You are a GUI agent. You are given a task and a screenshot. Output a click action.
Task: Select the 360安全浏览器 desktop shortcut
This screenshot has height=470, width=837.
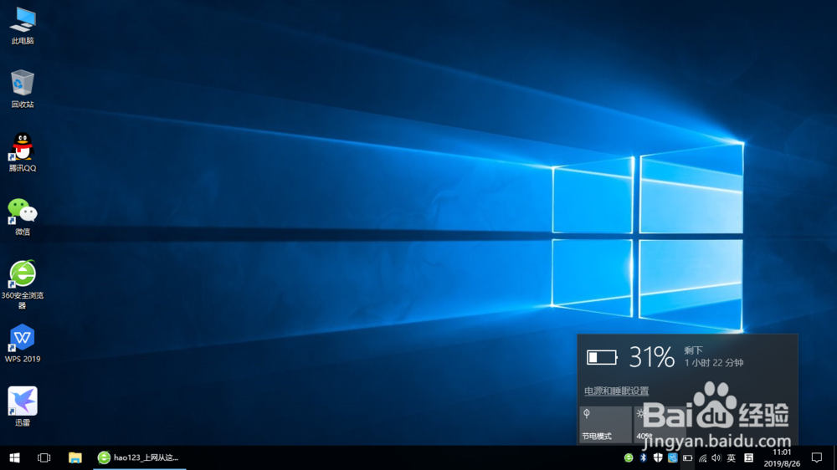23,284
